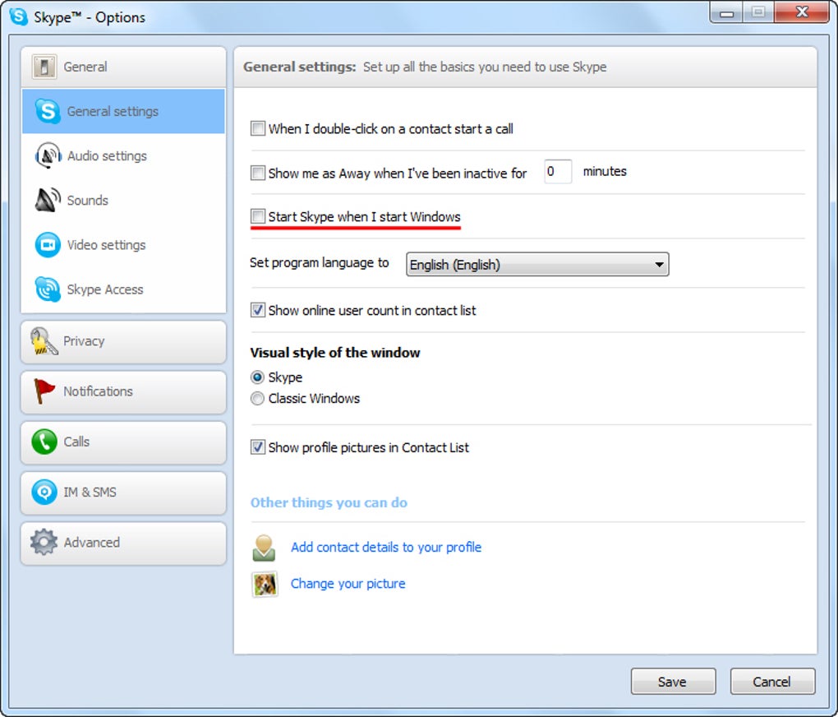Viewport: 838px width, 717px height.
Task: Expand the IM & SMS section
Action: point(123,493)
